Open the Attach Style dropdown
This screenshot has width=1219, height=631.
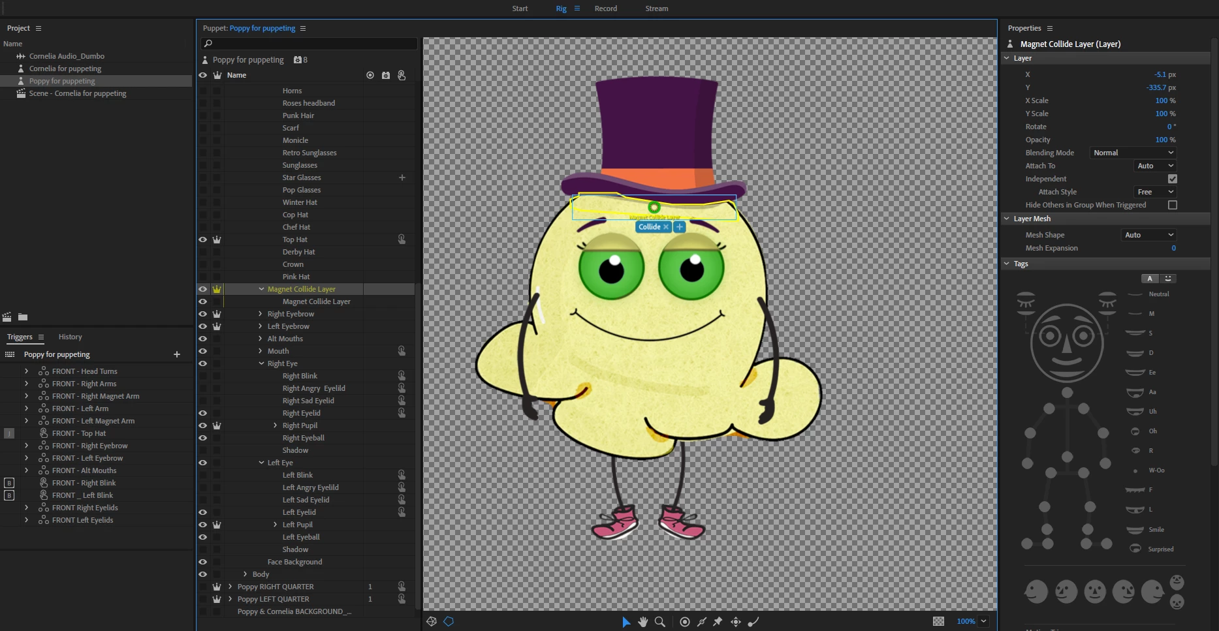click(1156, 192)
